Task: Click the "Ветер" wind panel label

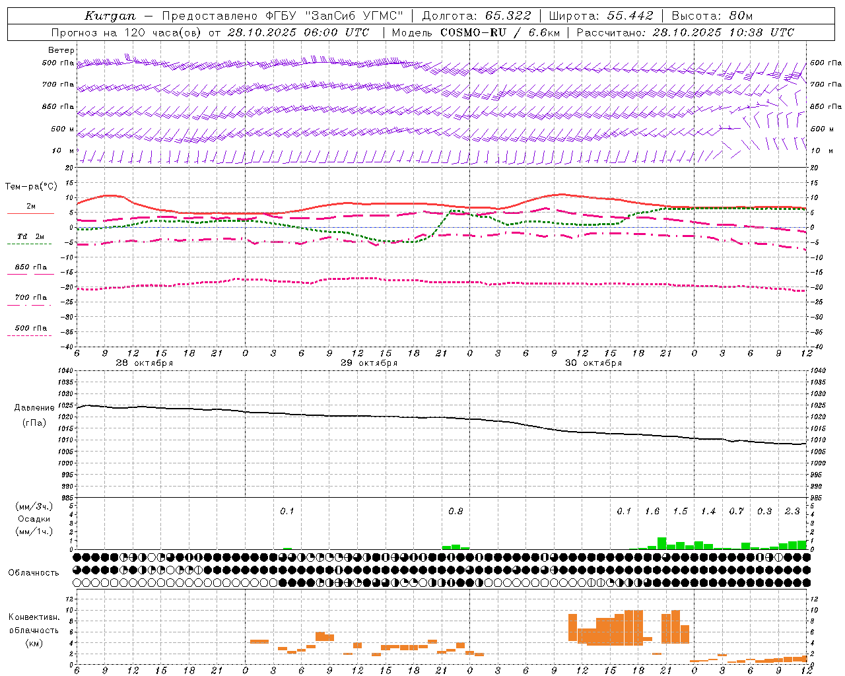Action: [61, 50]
